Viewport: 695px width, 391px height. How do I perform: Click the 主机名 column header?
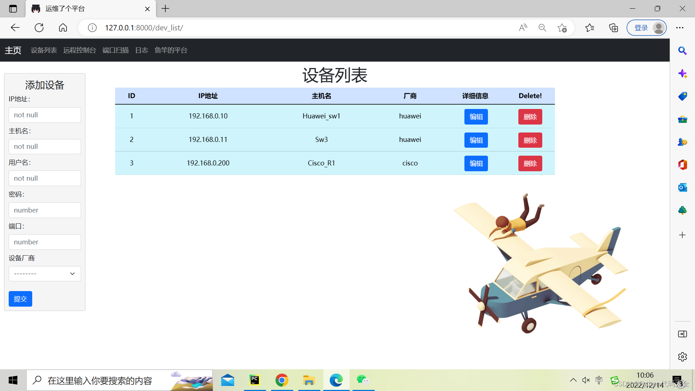[321, 96]
